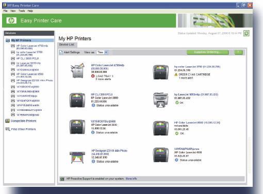Screen dimensions: 263x194
Task: Click the hp LaserJet 9065mfp device icon
Action: click(161, 100)
